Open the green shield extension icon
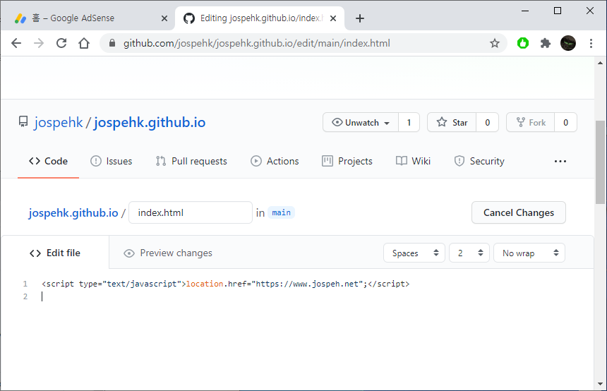The height and width of the screenshot is (391, 607). (x=522, y=43)
